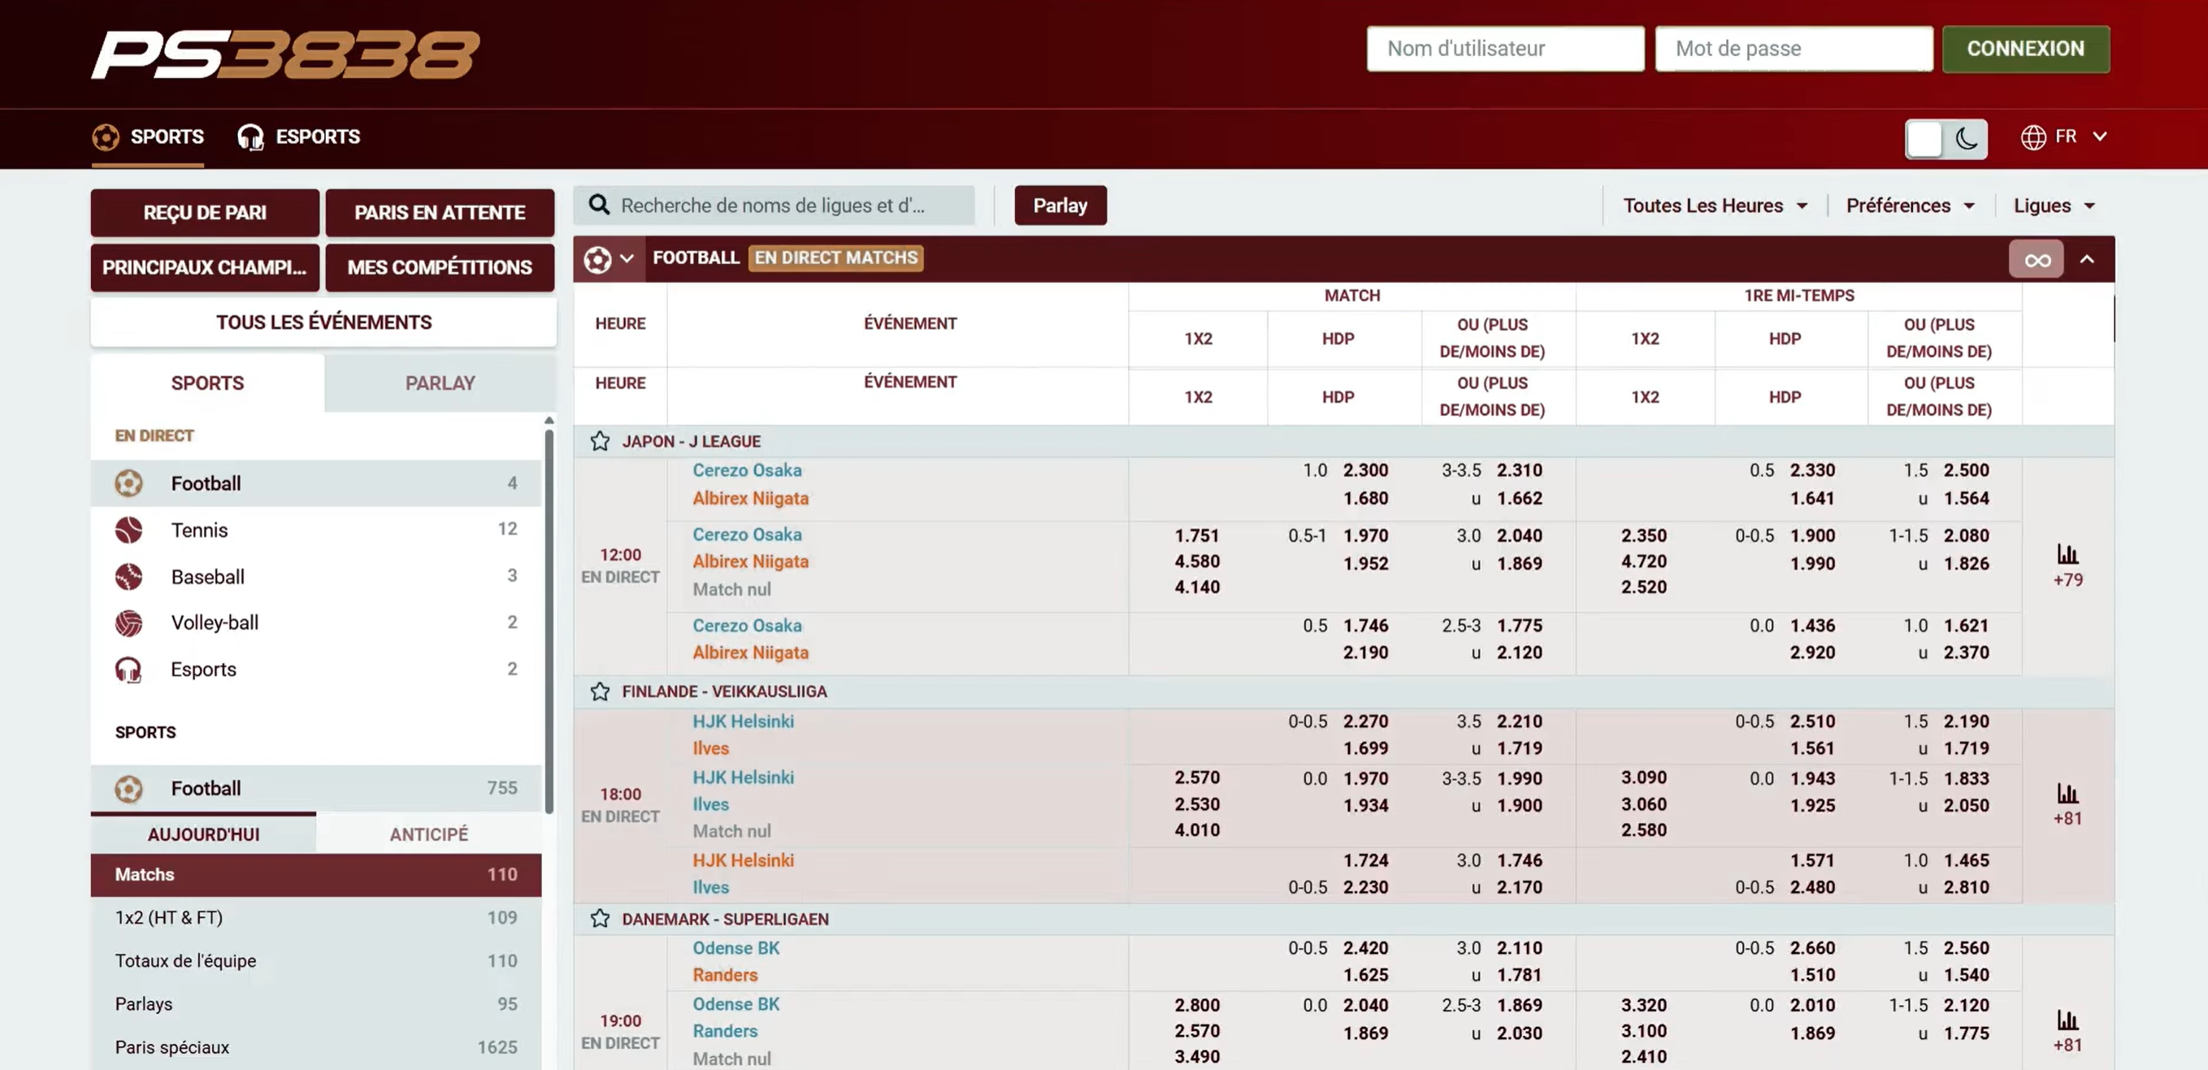This screenshot has height=1070, width=2208.
Task: Click the Nom d'utilisateur field
Action: (1504, 49)
